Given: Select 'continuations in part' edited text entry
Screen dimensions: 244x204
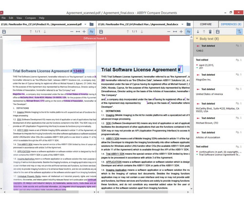Looking at the screenshot, I should 219,151.
